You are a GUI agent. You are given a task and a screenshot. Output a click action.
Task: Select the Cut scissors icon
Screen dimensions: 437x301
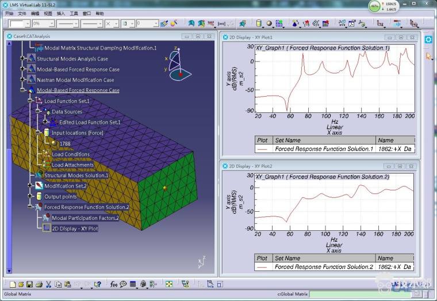pyautogui.click(x=49, y=284)
